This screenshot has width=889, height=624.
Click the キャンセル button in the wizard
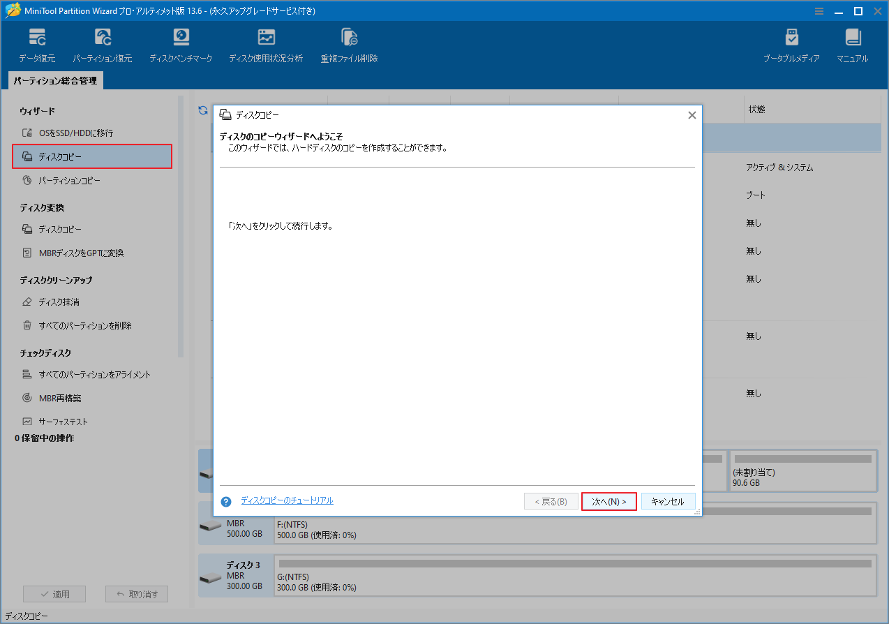668,500
